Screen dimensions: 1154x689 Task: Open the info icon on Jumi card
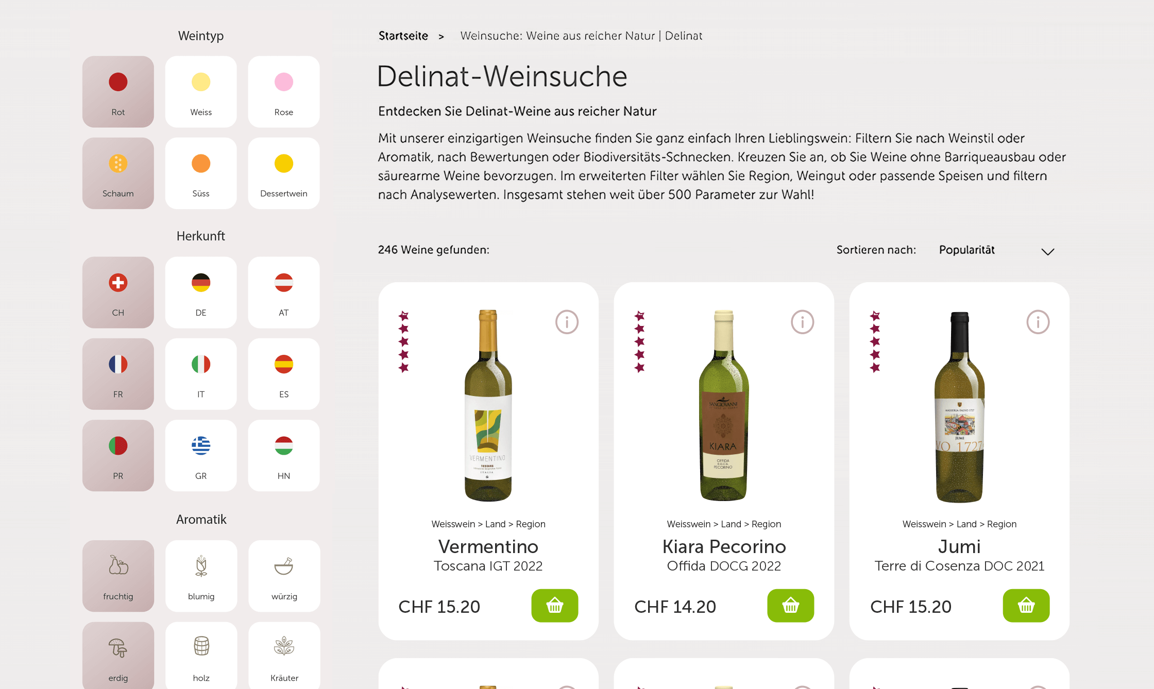(1038, 322)
